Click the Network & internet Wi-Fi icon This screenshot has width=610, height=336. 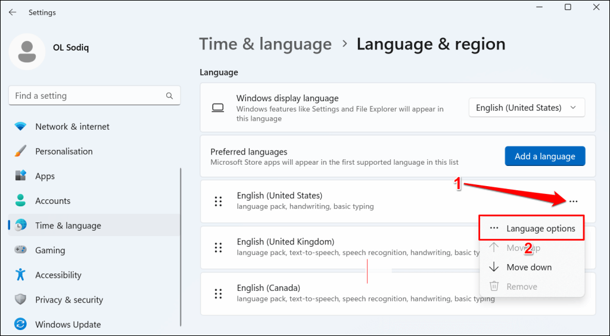21,127
